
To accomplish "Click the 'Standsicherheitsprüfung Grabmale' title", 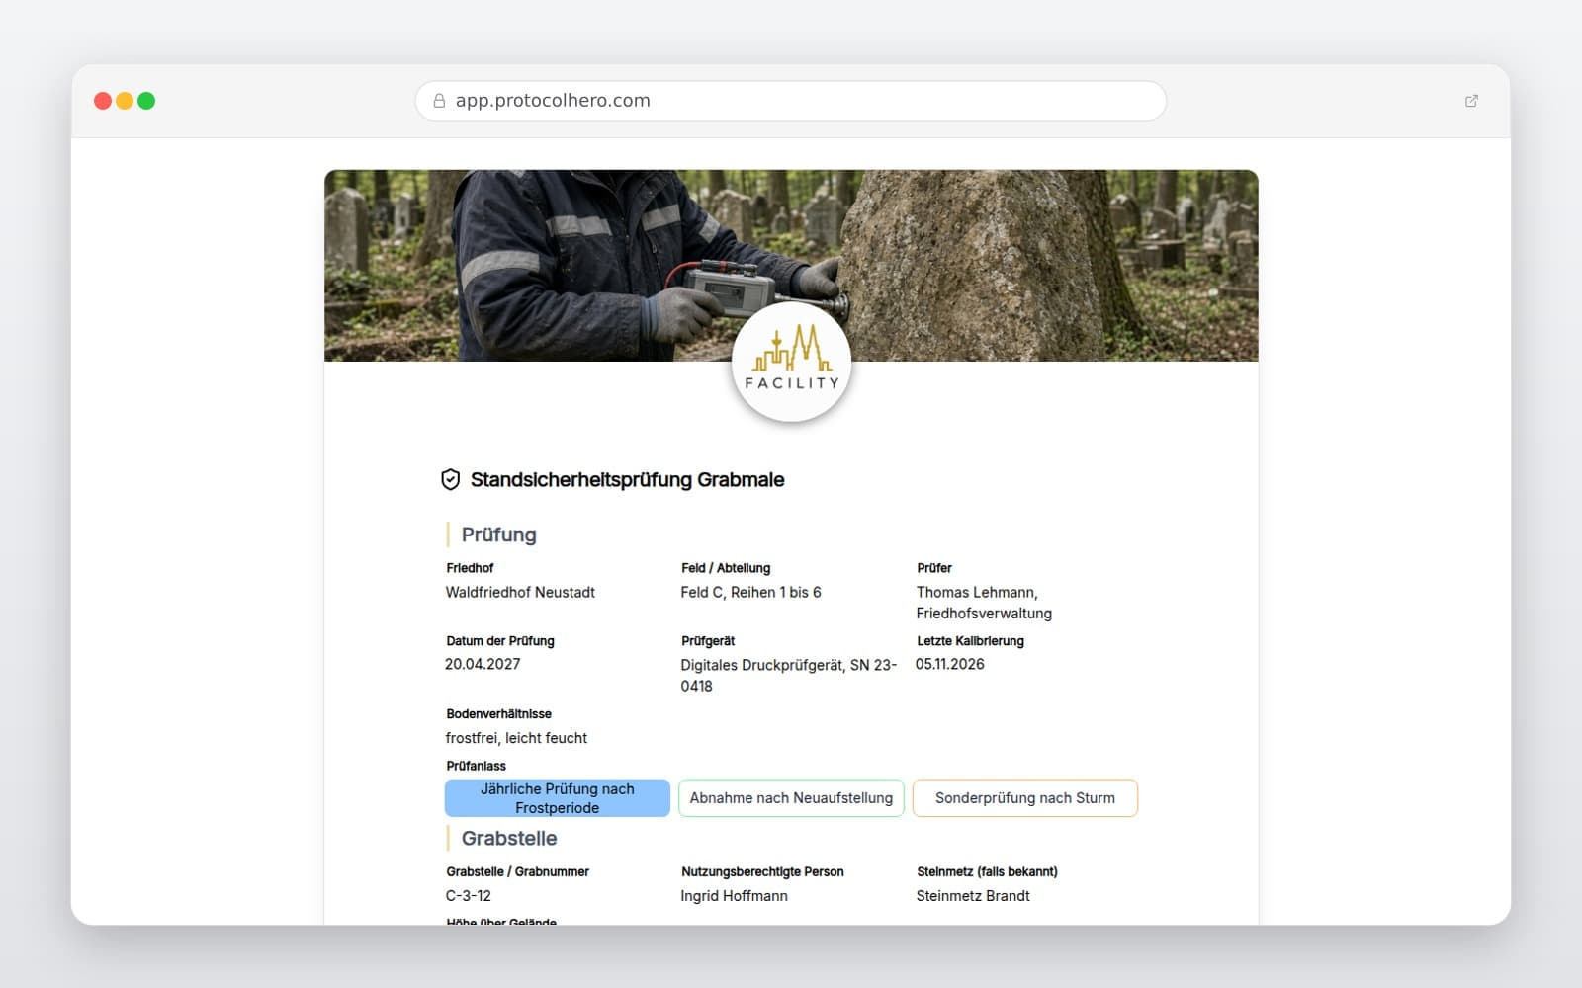I will pyautogui.click(x=628, y=480).
